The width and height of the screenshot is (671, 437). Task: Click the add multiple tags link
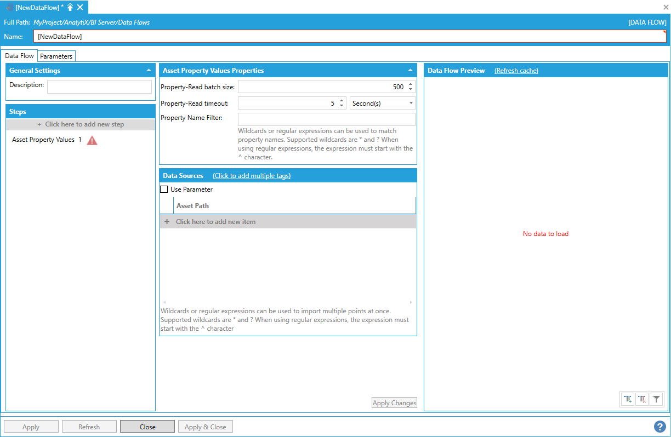click(x=252, y=176)
